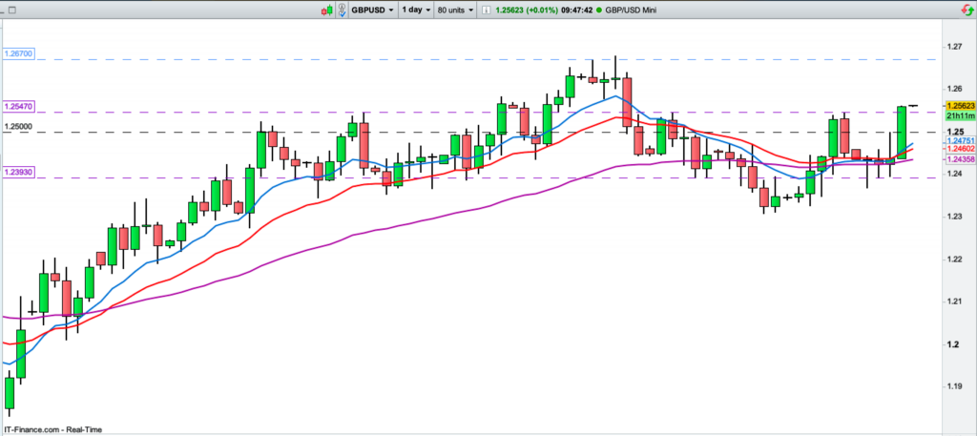Select the 1.26700 horizontal line label
Screen dimensions: 977x436
(x=19, y=54)
